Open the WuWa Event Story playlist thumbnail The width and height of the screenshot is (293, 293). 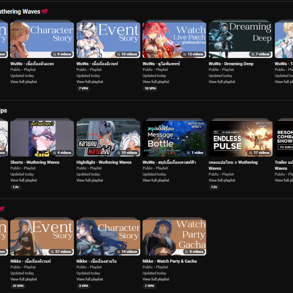108,40
